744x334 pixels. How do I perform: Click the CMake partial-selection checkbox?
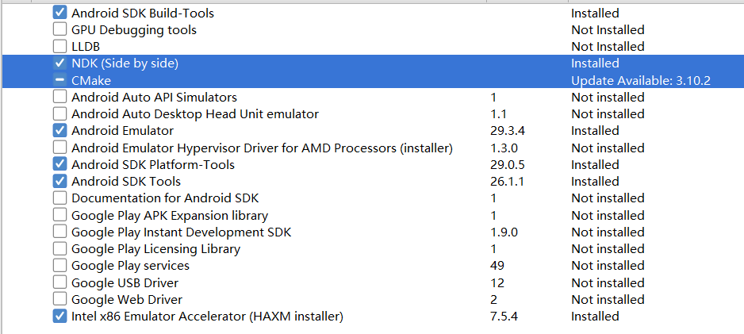tap(59, 80)
